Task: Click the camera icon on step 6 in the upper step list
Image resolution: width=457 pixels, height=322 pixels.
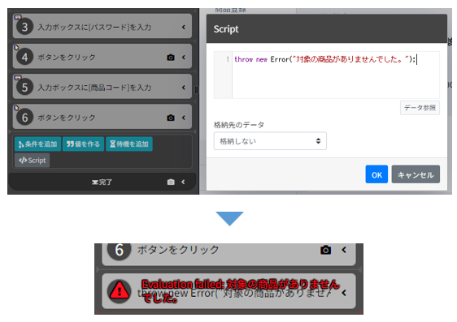Action: tap(171, 118)
